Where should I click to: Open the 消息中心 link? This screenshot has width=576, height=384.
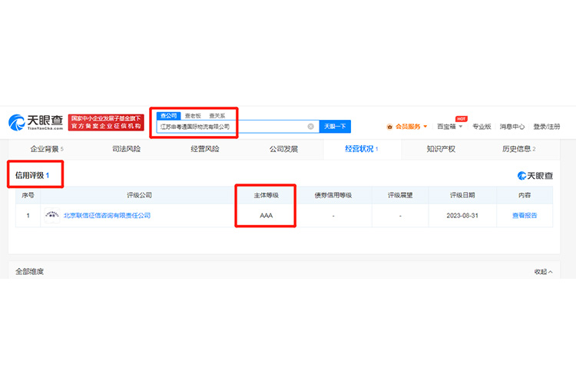[511, 127]
